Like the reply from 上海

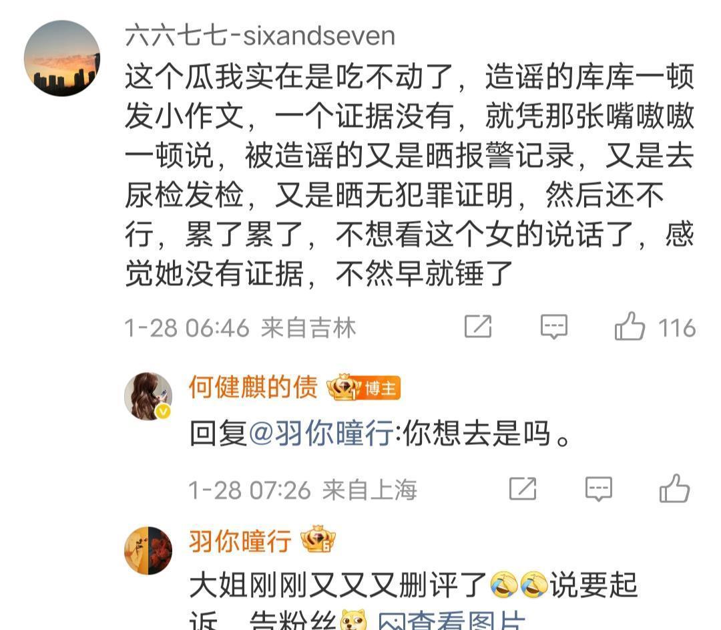[674, 488]
